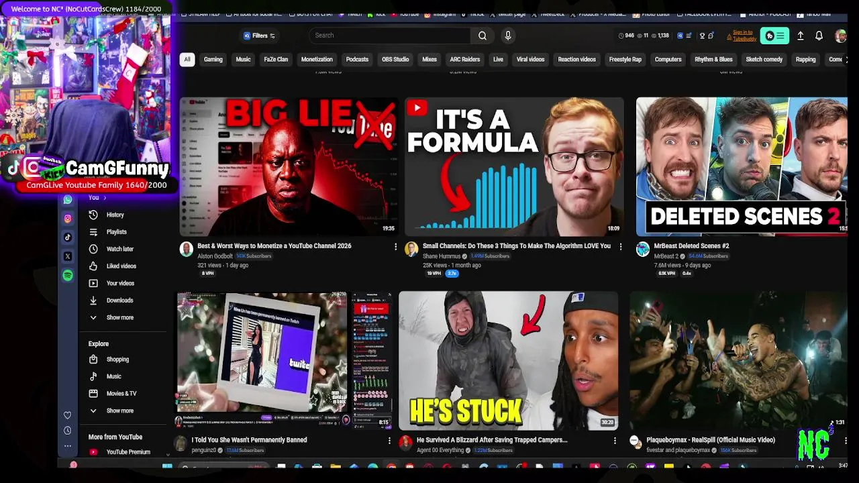Open TubeBuddy Filters control
Image resolution: width=859 pixels, height=483 pixels.
coord(259,36)
